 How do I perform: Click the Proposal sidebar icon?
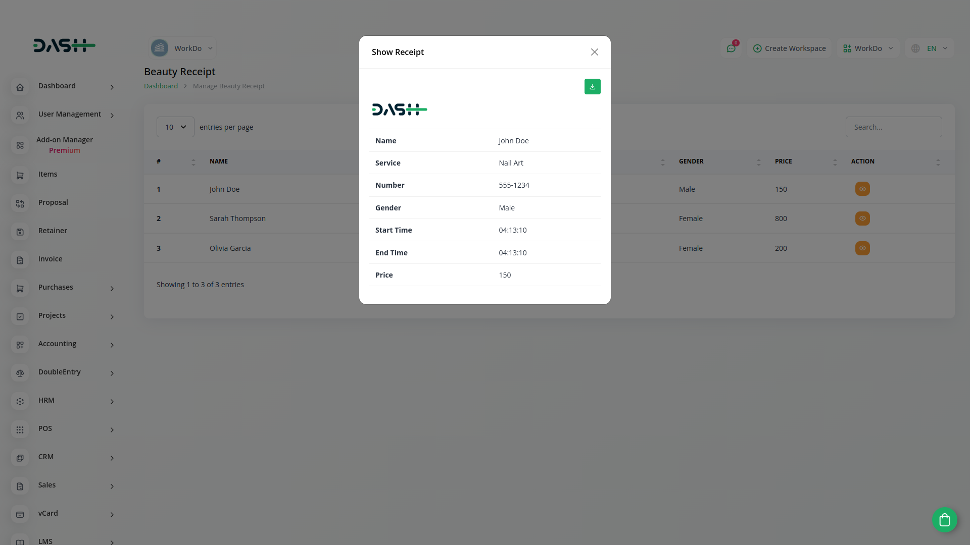coord(20,204)
